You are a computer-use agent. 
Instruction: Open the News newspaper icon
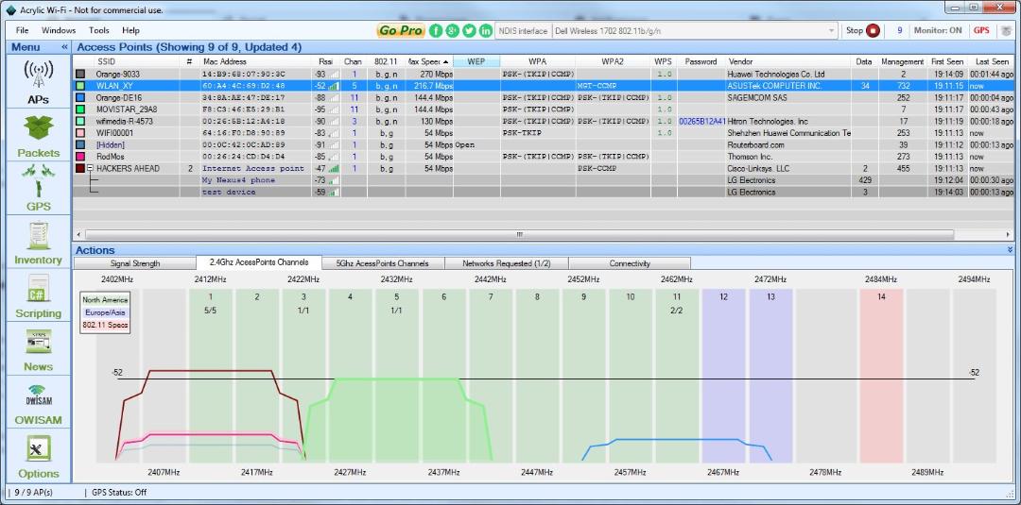(x=39, y=343)
